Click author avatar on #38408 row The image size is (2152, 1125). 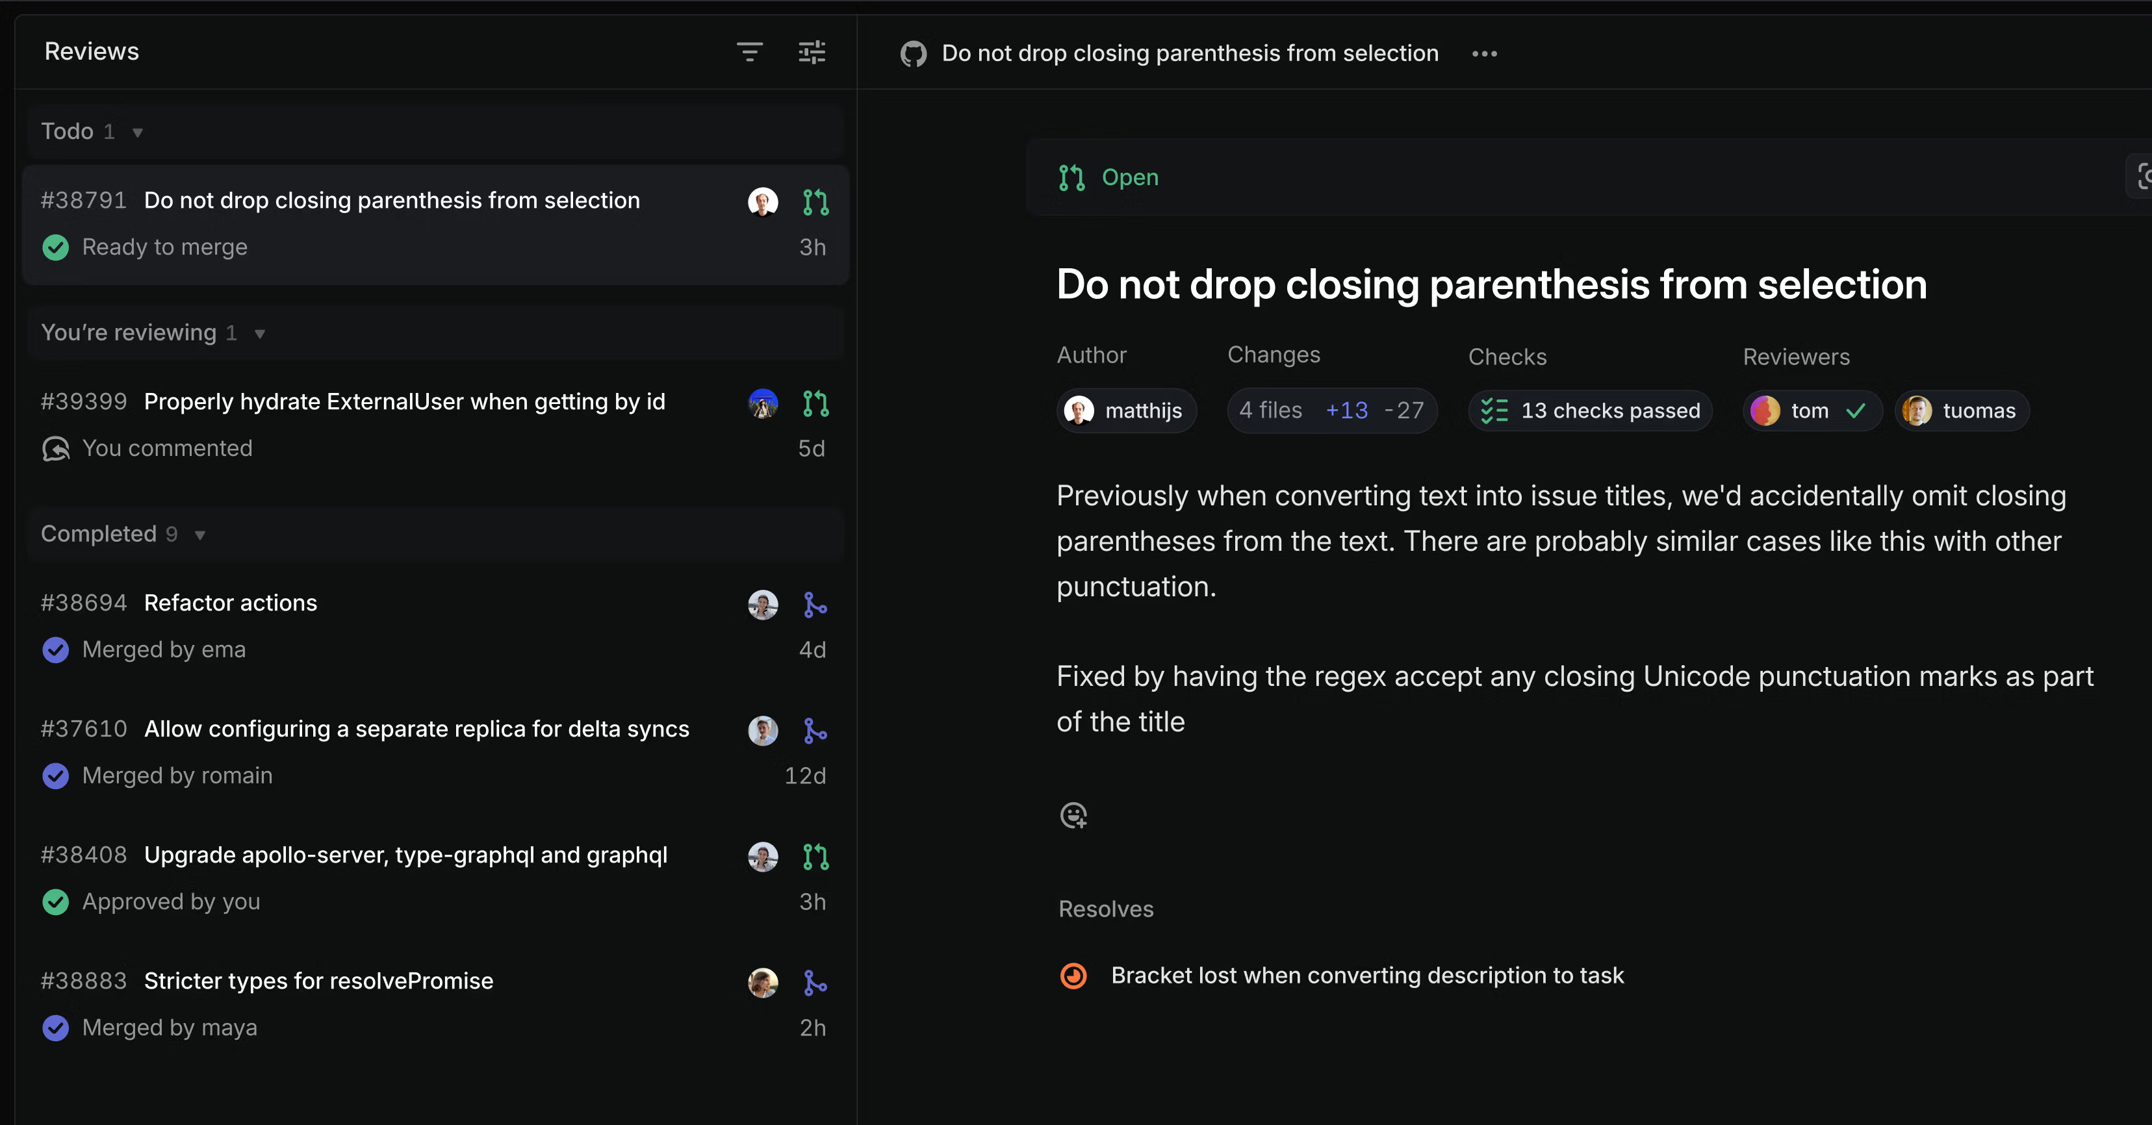[763, 856]
